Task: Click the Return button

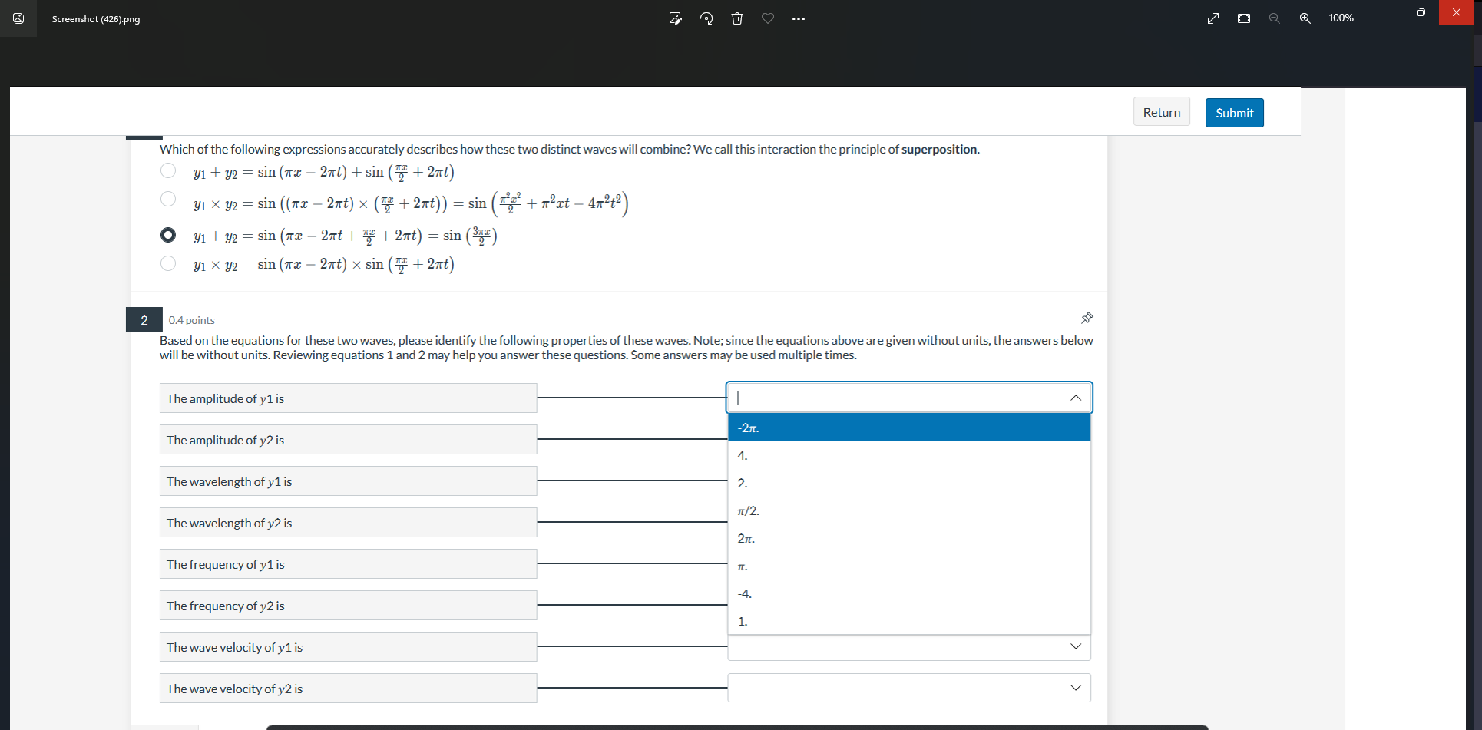Action: pos(1162,112)
